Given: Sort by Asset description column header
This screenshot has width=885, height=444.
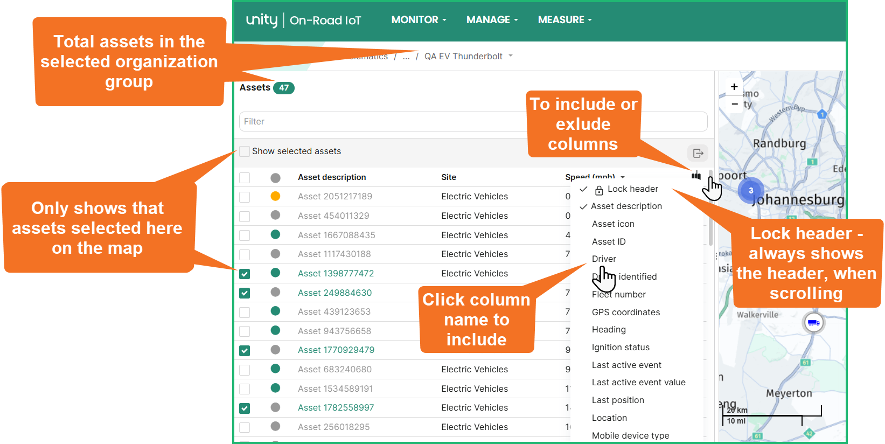Looking at the screenshot, I should pyautogui.click(x=332, y=177).
